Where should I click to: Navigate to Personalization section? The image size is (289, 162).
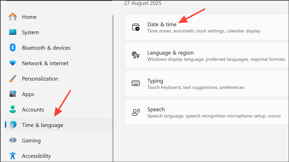[x=40, y=79]
